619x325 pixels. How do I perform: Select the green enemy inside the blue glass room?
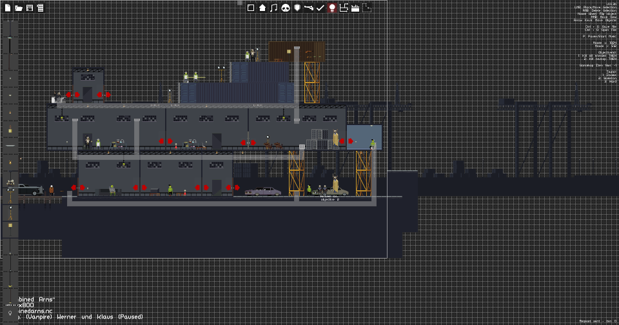tap(372, 144)
